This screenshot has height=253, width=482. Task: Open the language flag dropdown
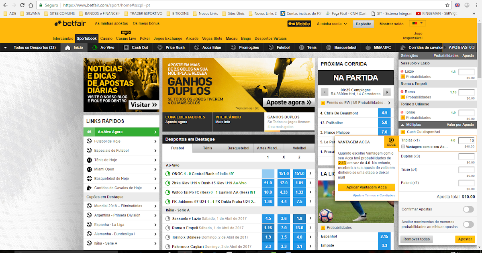point(417,23)
